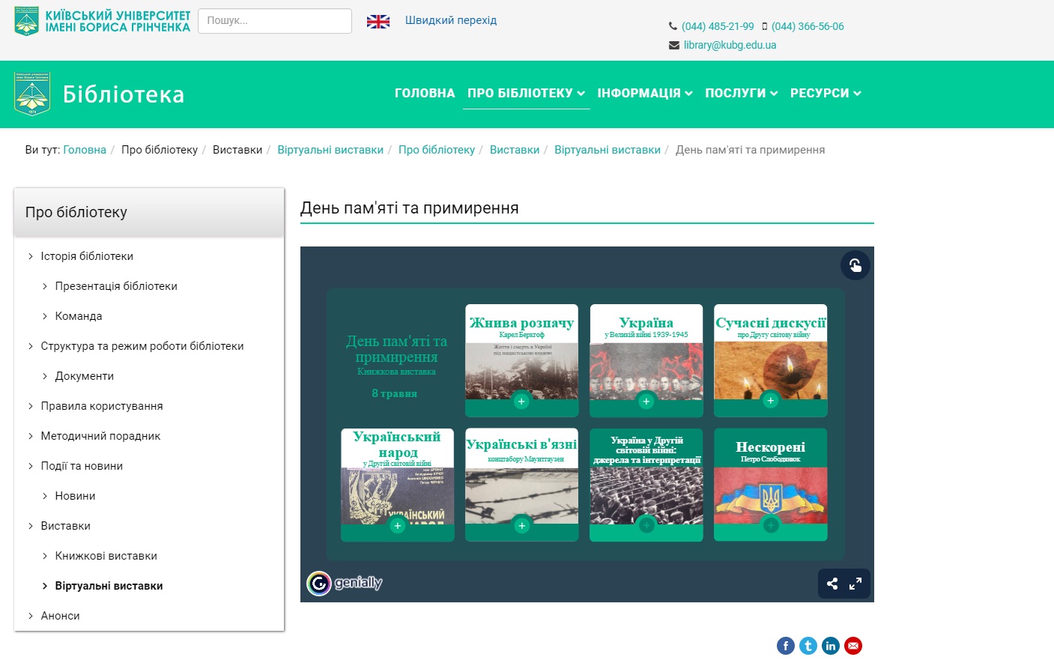Open the ІНФОРМАЦІЯ dropdown menu
1054x672 pixels.
[644, 93]
